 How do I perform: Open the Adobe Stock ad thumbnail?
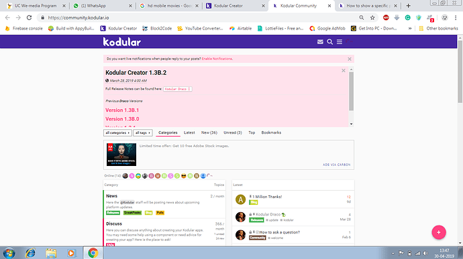[x=121, y=155]
